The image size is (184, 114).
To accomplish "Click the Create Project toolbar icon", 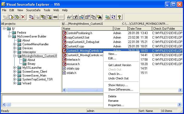I will coord(5,17).
